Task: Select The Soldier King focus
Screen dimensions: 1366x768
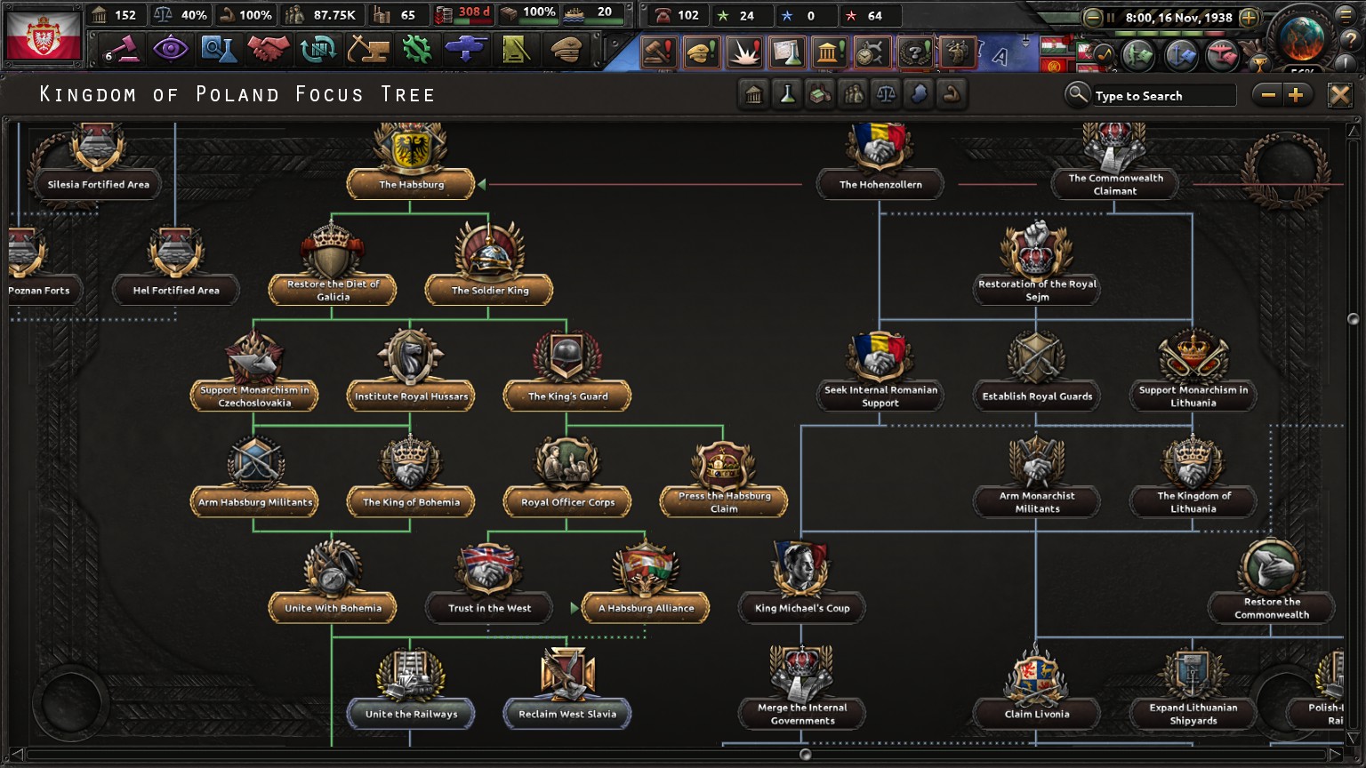Action: [489, 290]
